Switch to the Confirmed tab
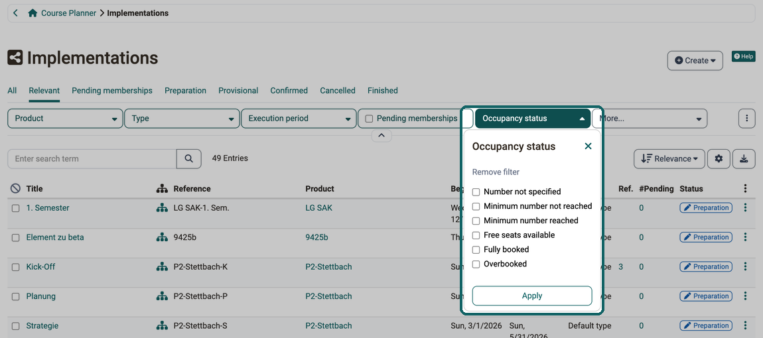The image size is (763, 338). [289, 90]
